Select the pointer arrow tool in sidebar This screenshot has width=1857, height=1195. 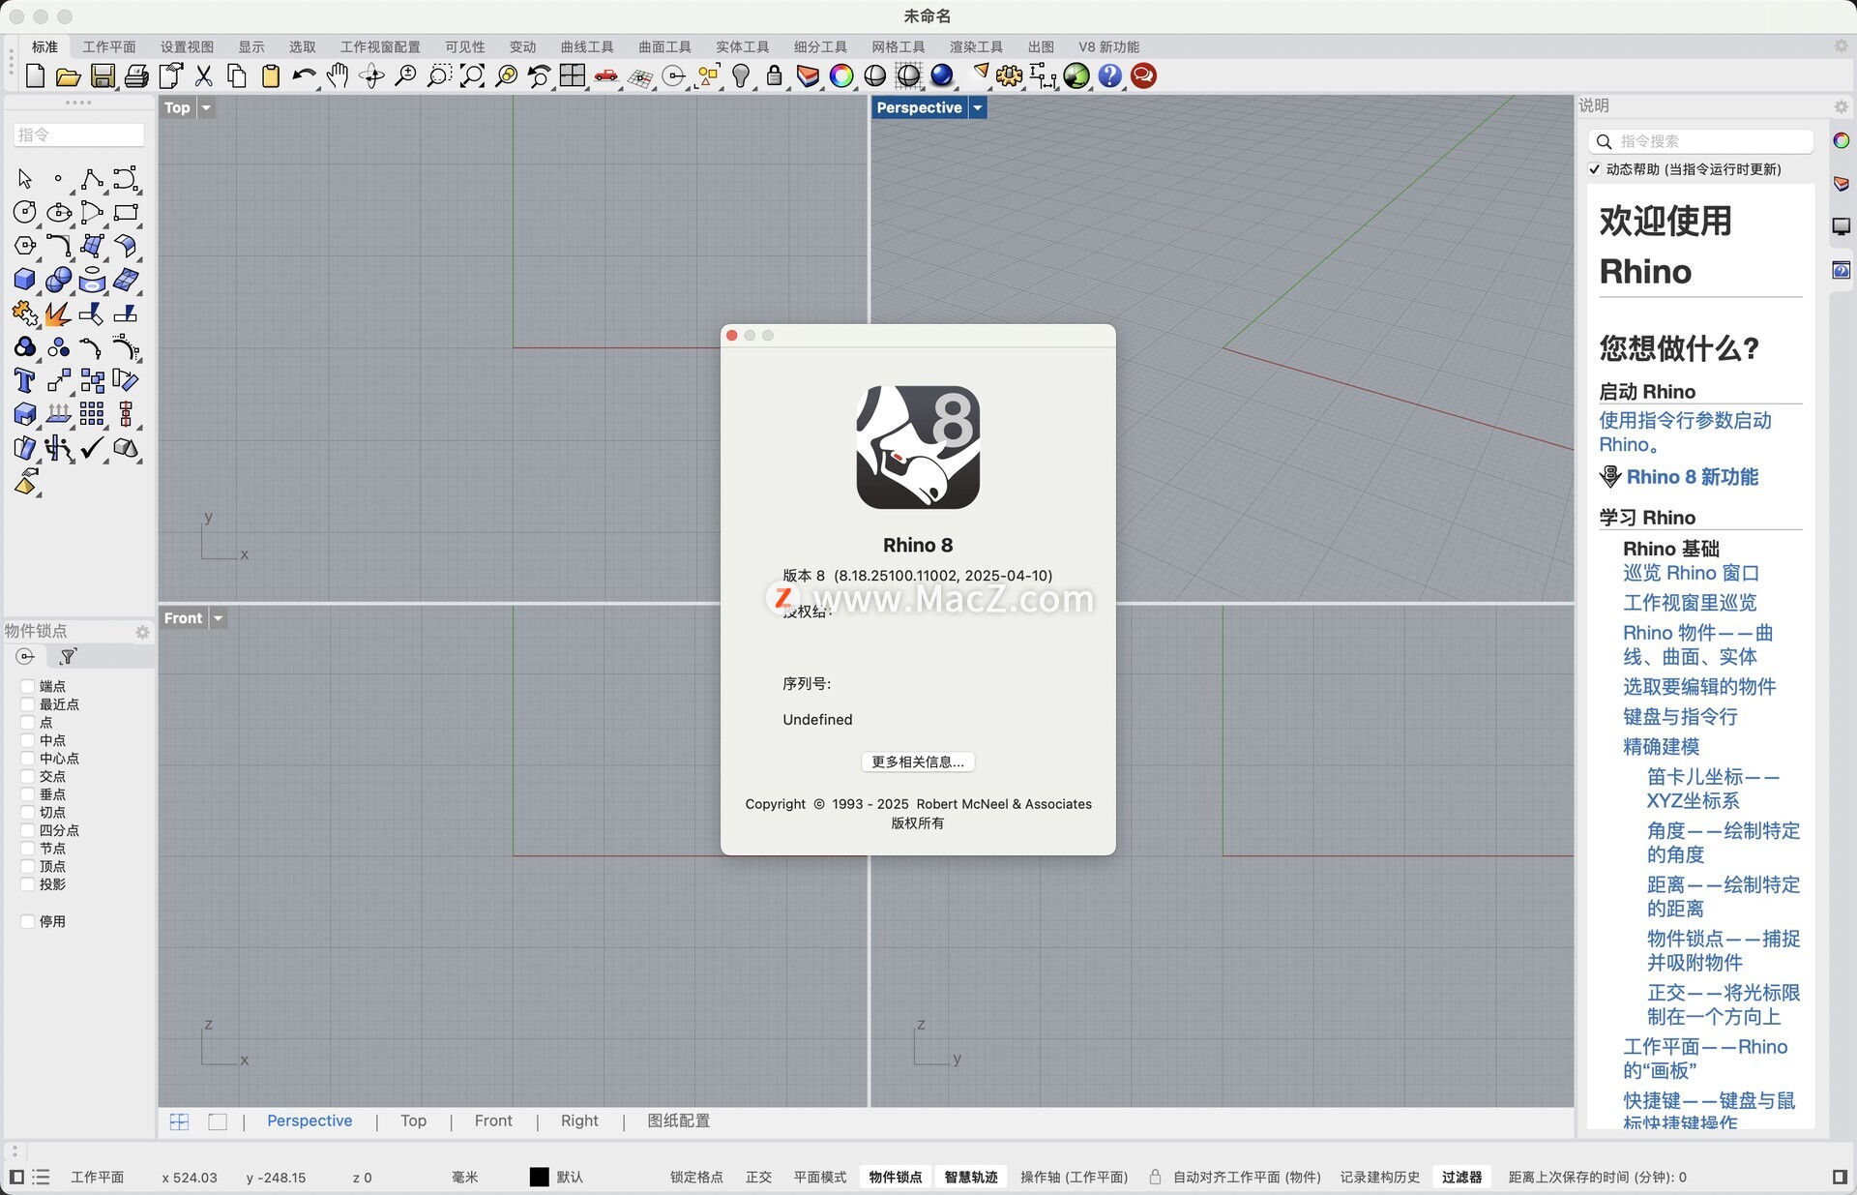(x=25, y=179)
